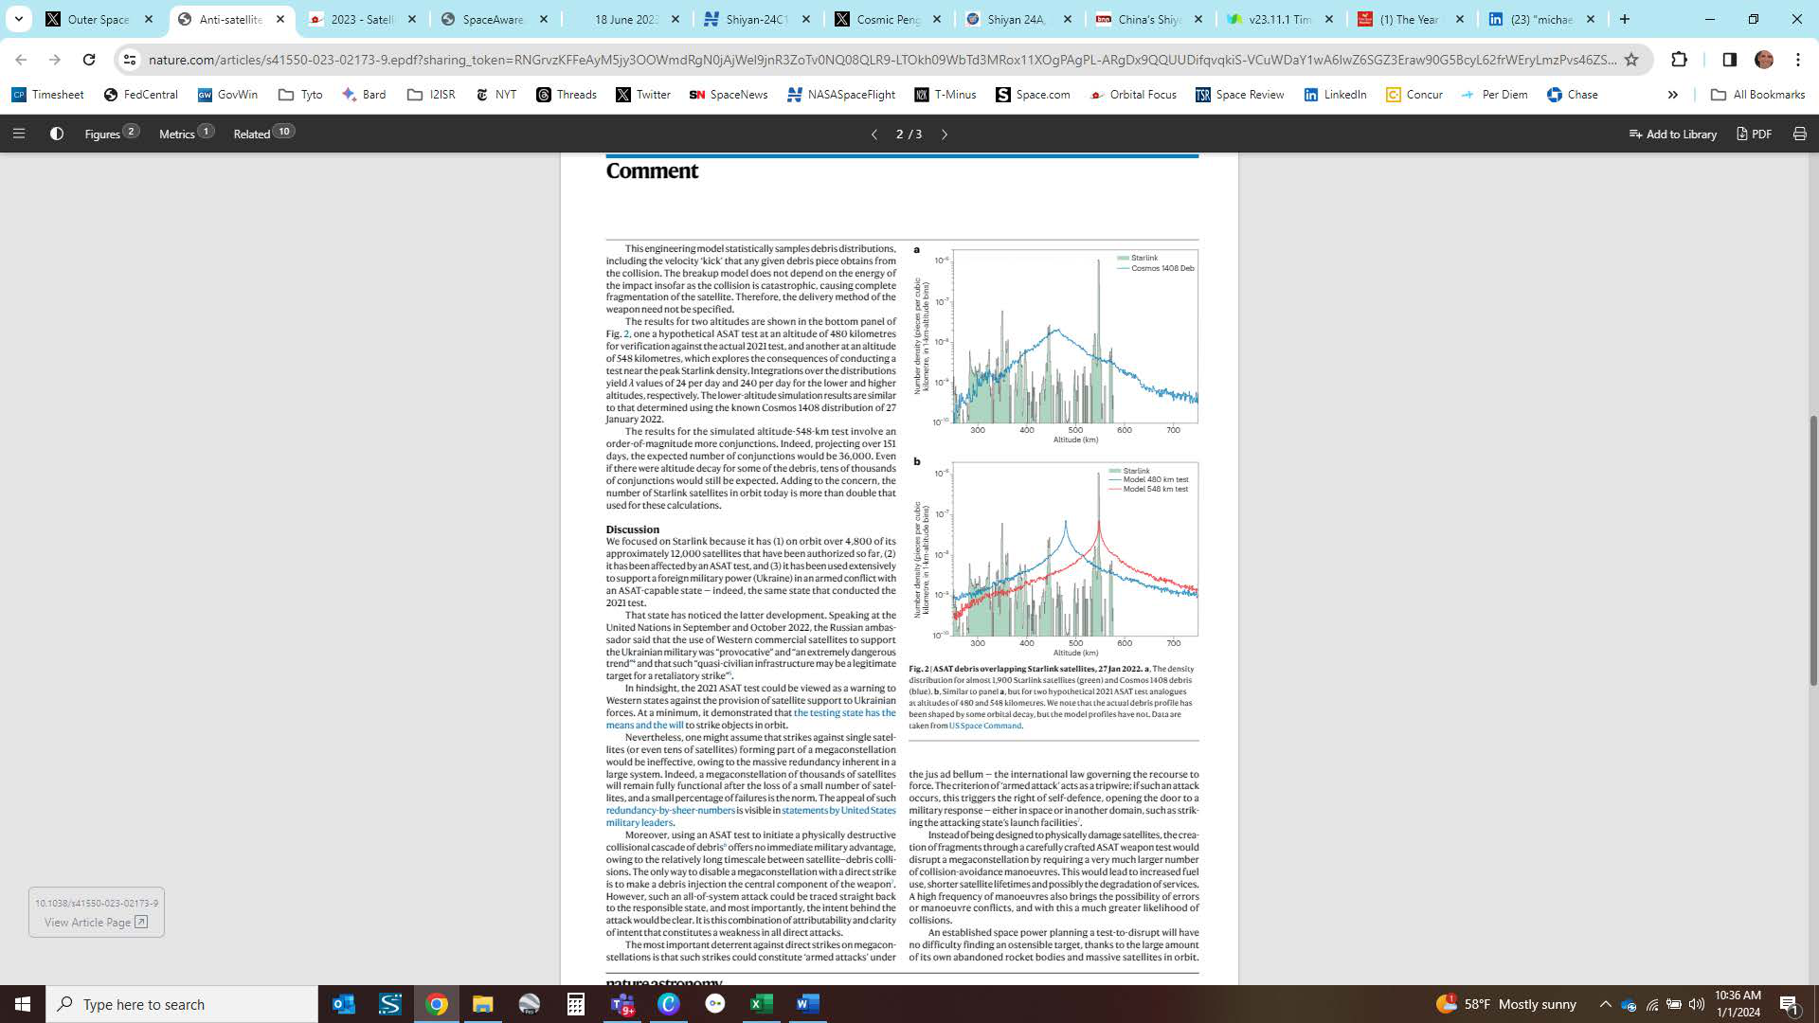Screen dimensions: 1819x1023
Task: Click View Article Page link
Action: tap(95, 923)
